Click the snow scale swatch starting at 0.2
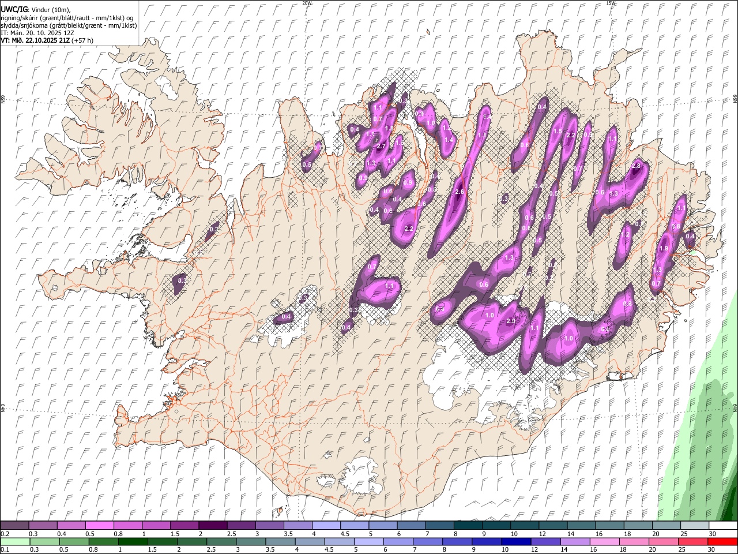This screenshot has width=738, height=554. (14, 525)
